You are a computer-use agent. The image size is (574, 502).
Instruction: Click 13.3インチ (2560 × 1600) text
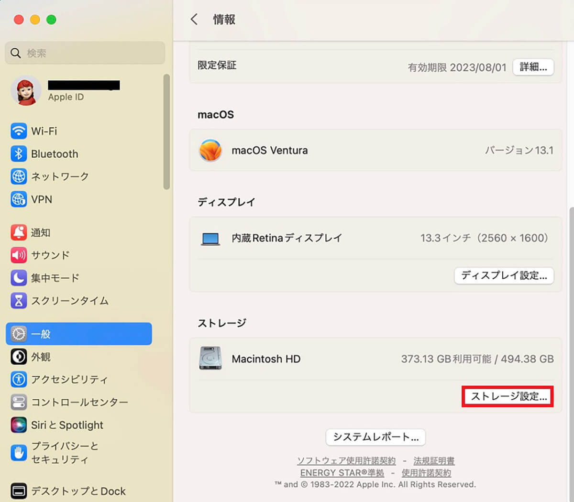coord(486,238)
